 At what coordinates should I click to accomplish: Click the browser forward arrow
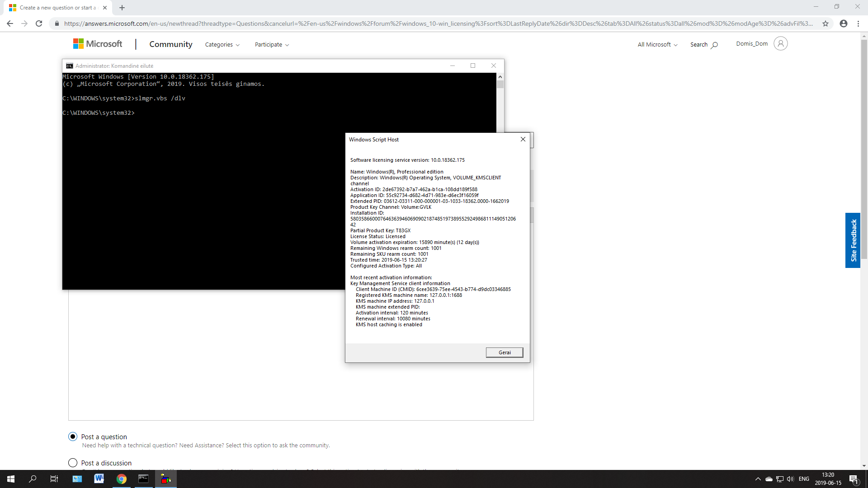(24, 23)
